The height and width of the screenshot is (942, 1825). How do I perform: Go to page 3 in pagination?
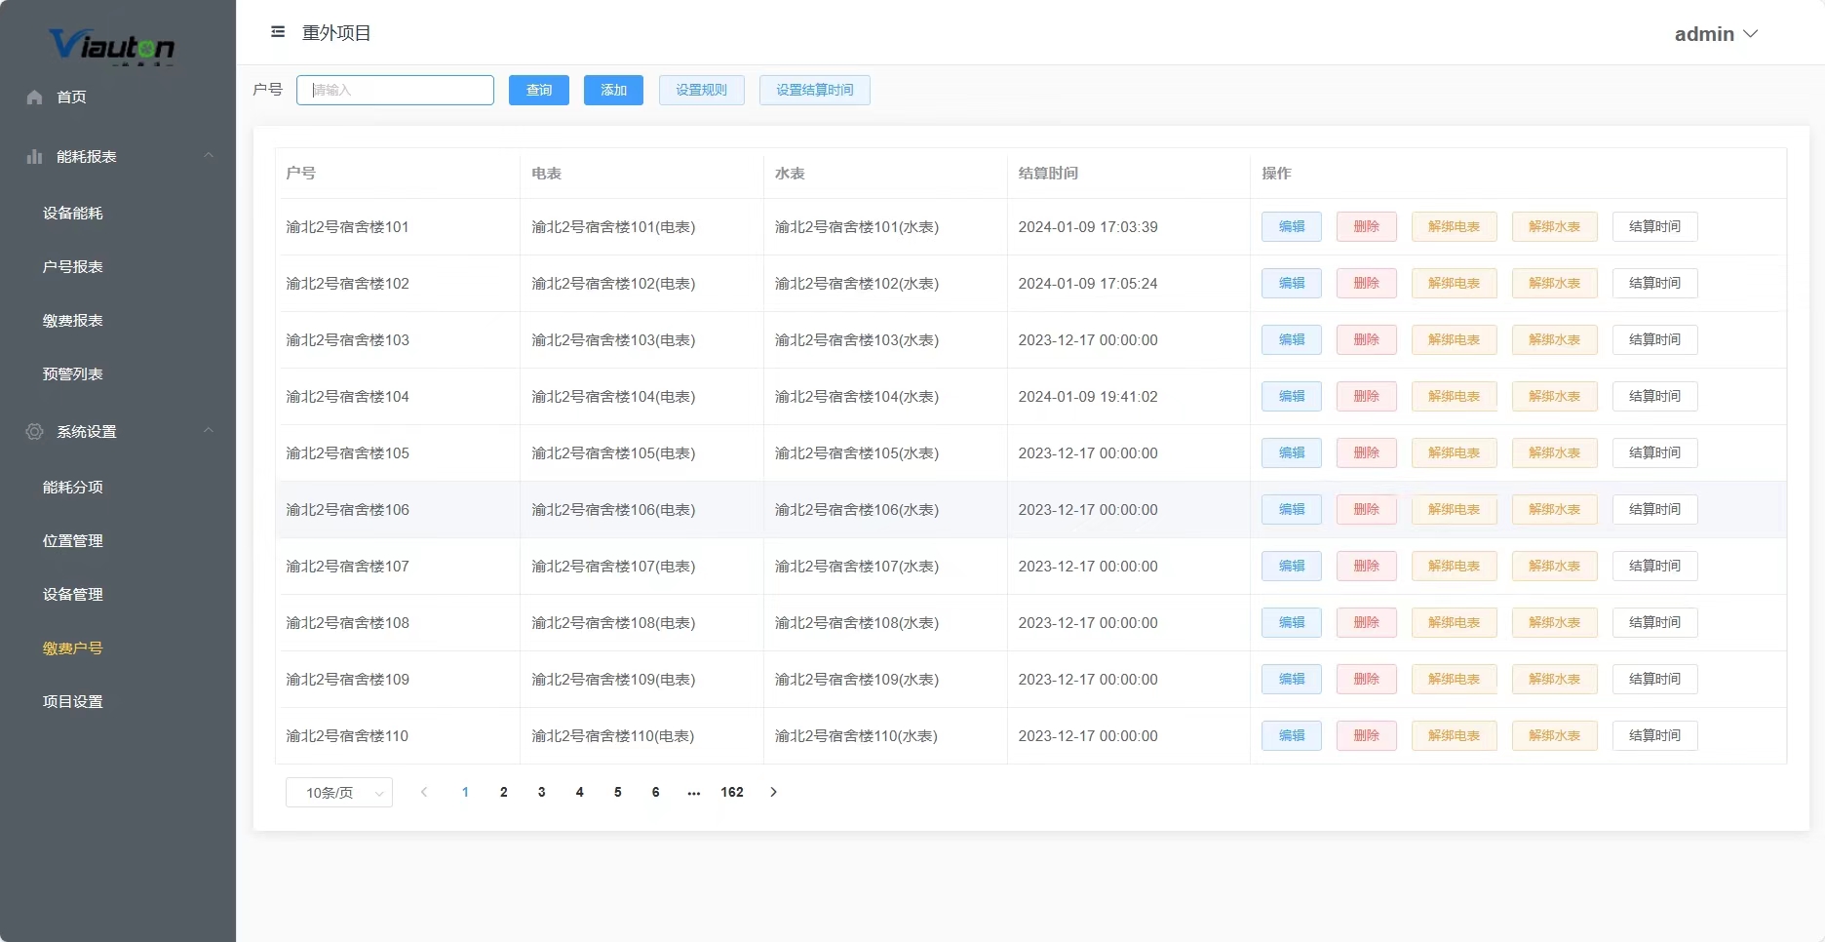tap(542, 792)
